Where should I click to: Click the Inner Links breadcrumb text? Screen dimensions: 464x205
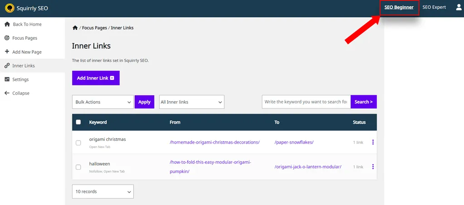[x=122, y=28]
